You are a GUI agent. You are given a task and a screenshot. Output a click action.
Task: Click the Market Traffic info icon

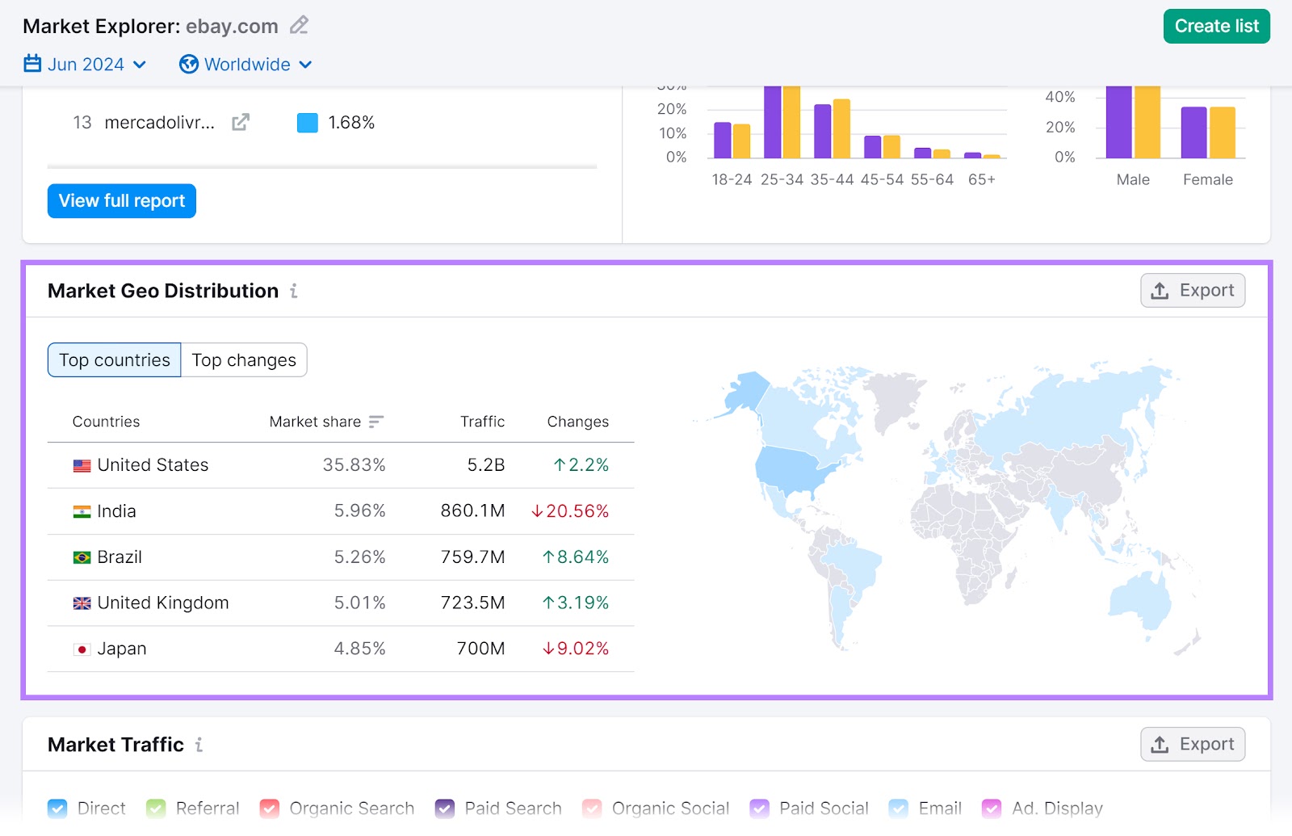199,745
